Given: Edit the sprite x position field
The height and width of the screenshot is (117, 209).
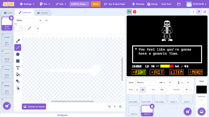Looking at the screenshot, I should (x=170, y=83).
